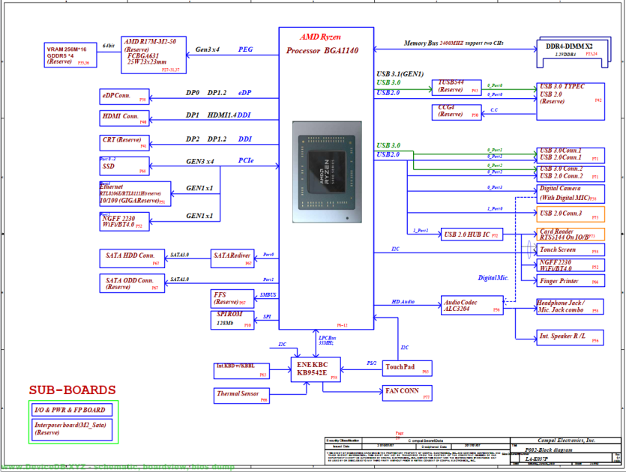The width and height of the screenshot is (626, 472).
Task: Click the Touch Screen block
Action: click(571, 249)
